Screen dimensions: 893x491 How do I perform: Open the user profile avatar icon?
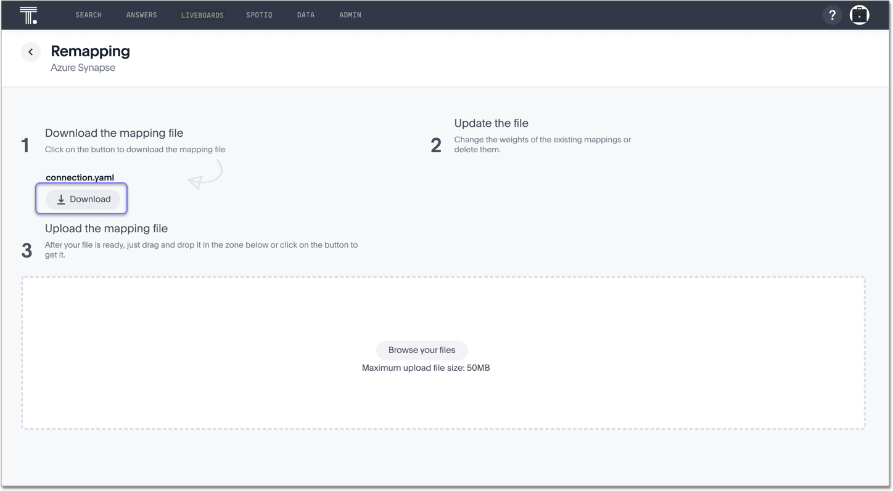point(859,15)
